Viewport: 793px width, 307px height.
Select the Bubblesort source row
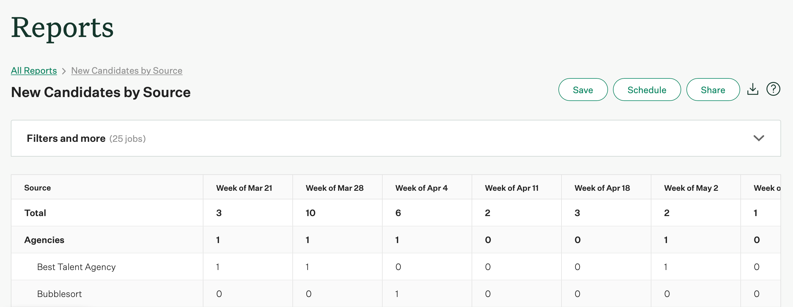(60, 293)
